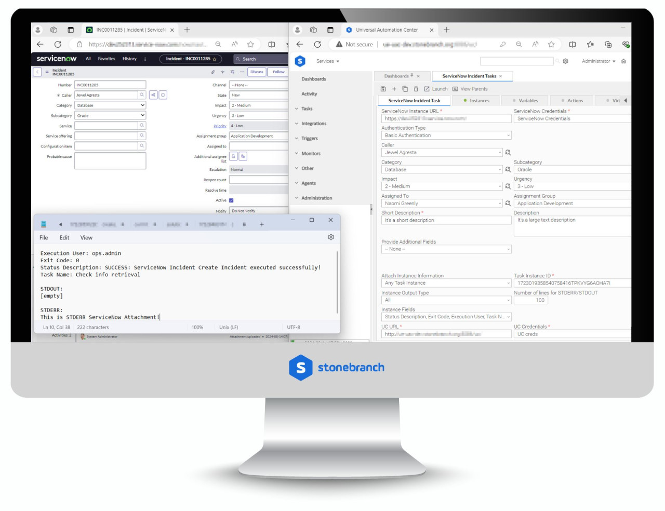The image size is (665, 511).
Task: Open the reference picker magnifier next to Caller
Action: pos(141,95)
